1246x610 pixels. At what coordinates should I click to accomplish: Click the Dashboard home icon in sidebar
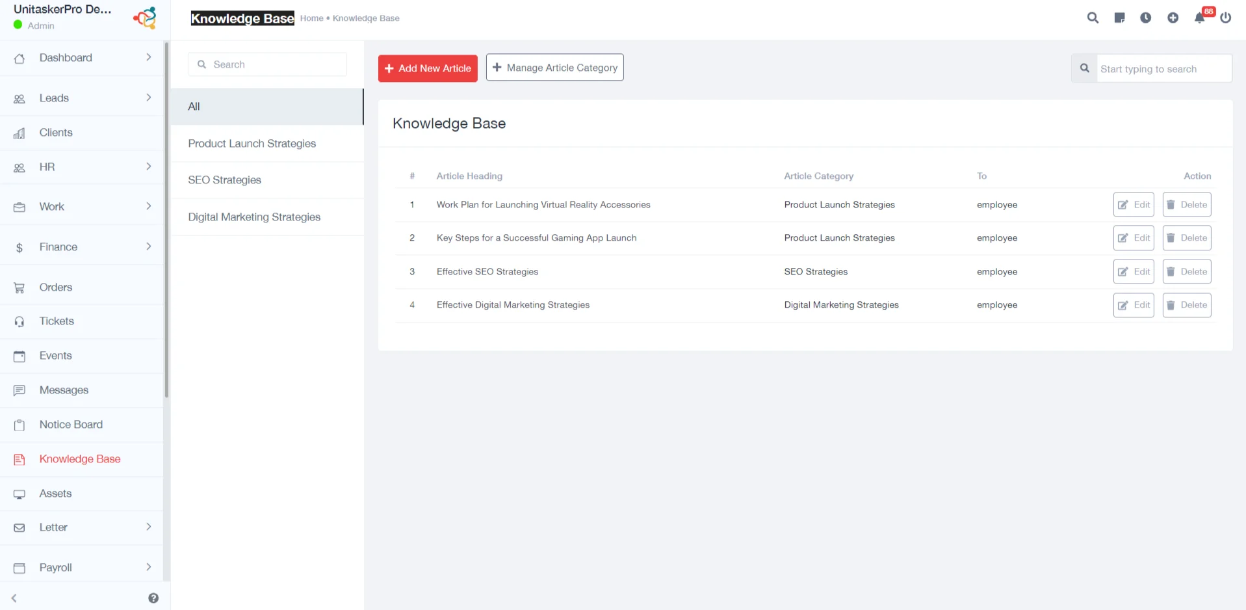coord(19,59)
